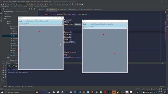
Task: Click the green Debug bug icon
Action: tap(30, 4)
